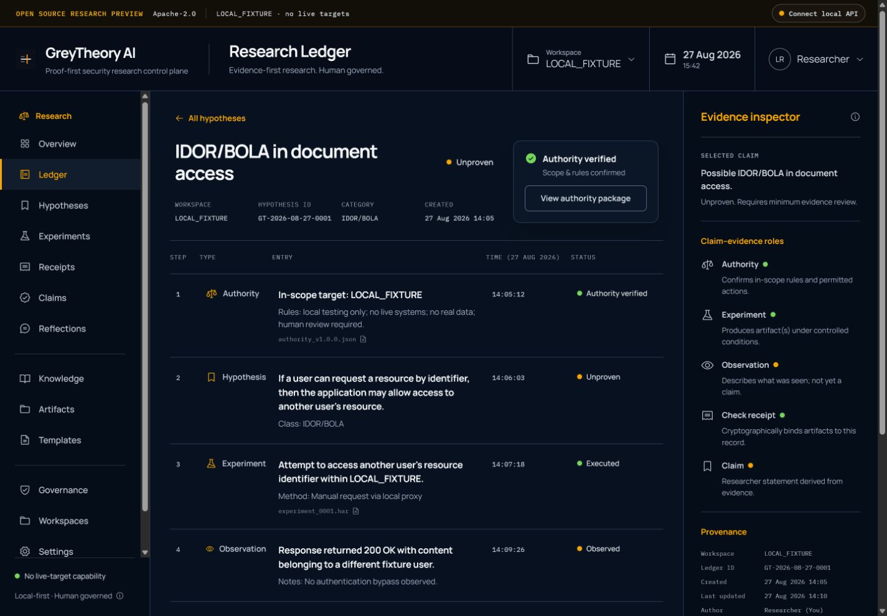Click the flask icon in Experiment row 3
The height and width of the screenshot is (616, 887).
[x=211, y=464]
